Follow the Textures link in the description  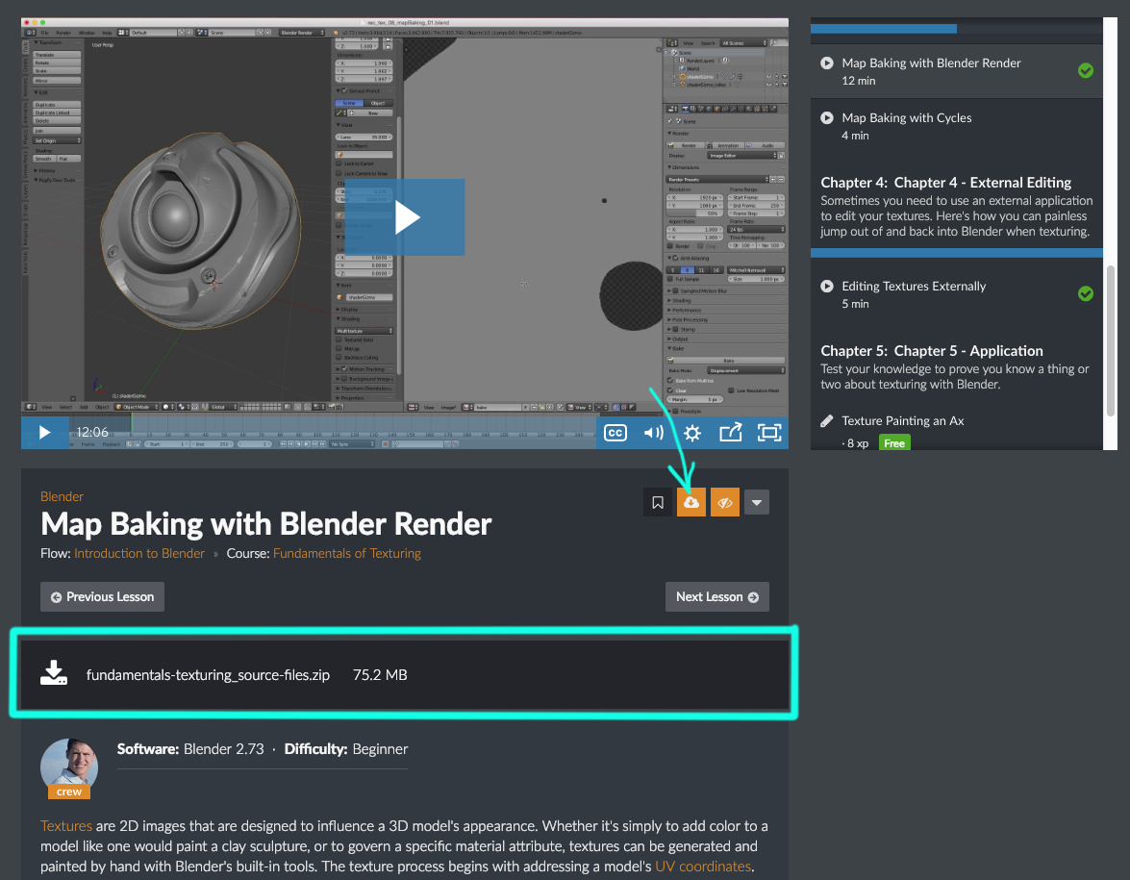pyautogui.click(x=66, y=826)
